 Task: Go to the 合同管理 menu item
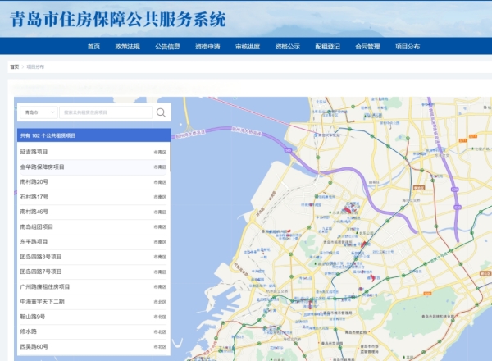(367, 47)
